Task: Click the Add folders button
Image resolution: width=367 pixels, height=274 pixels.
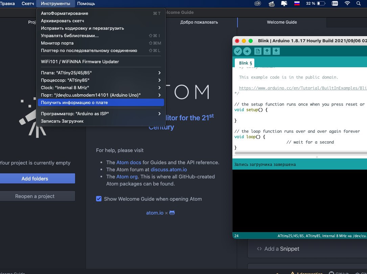Action: pos(38,179)
